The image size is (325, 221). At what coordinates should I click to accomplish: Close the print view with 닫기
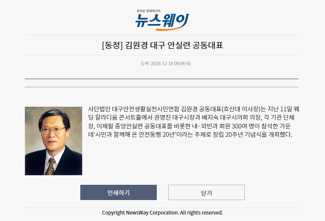tap(206, 192)
